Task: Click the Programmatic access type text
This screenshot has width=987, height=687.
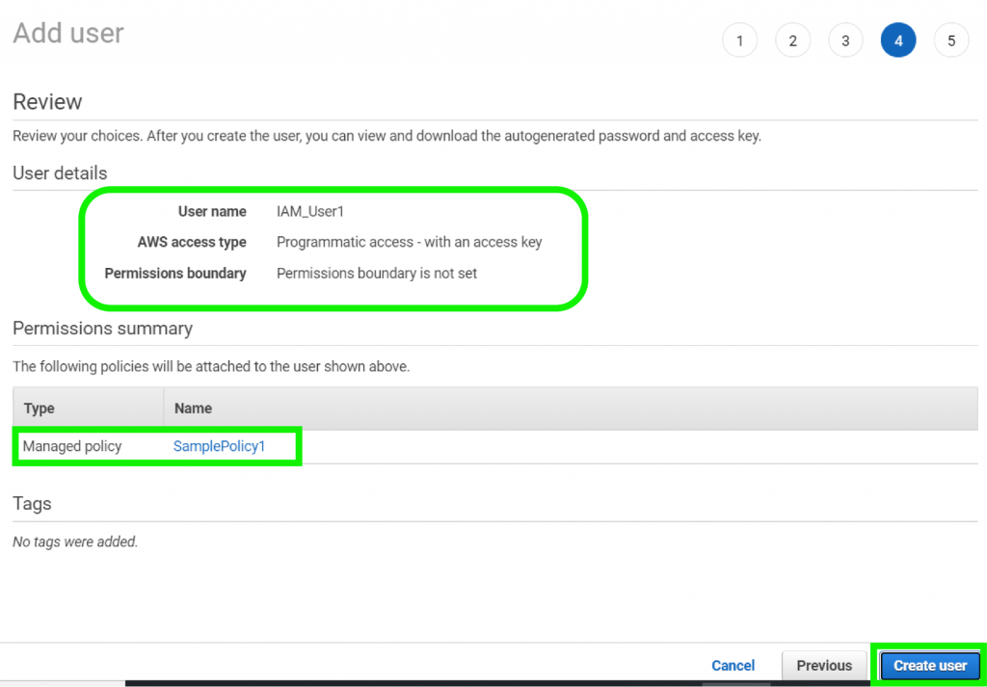Action: click(x=409, y=243)
